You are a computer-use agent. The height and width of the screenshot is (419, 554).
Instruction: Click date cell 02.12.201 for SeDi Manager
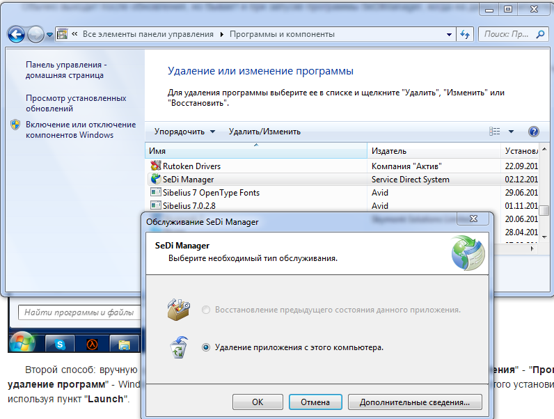coord(521,180)
